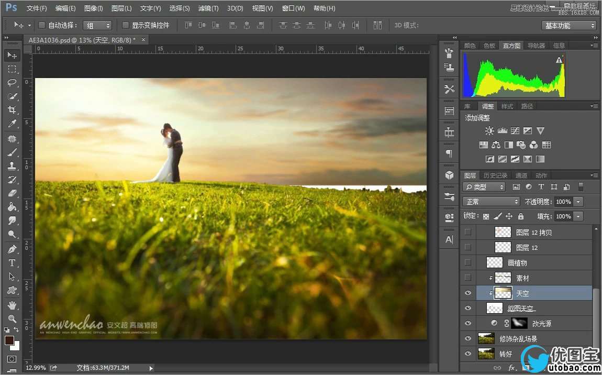Add a Color Balance adjustment

496,145
